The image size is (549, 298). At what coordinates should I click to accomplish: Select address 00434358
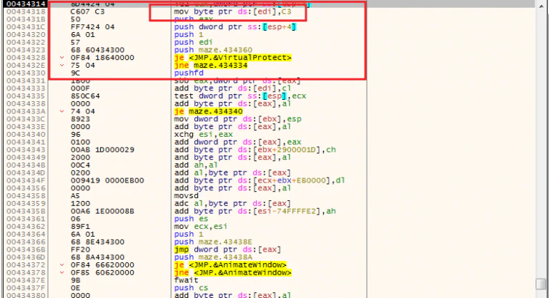click(x=26, y=196)
